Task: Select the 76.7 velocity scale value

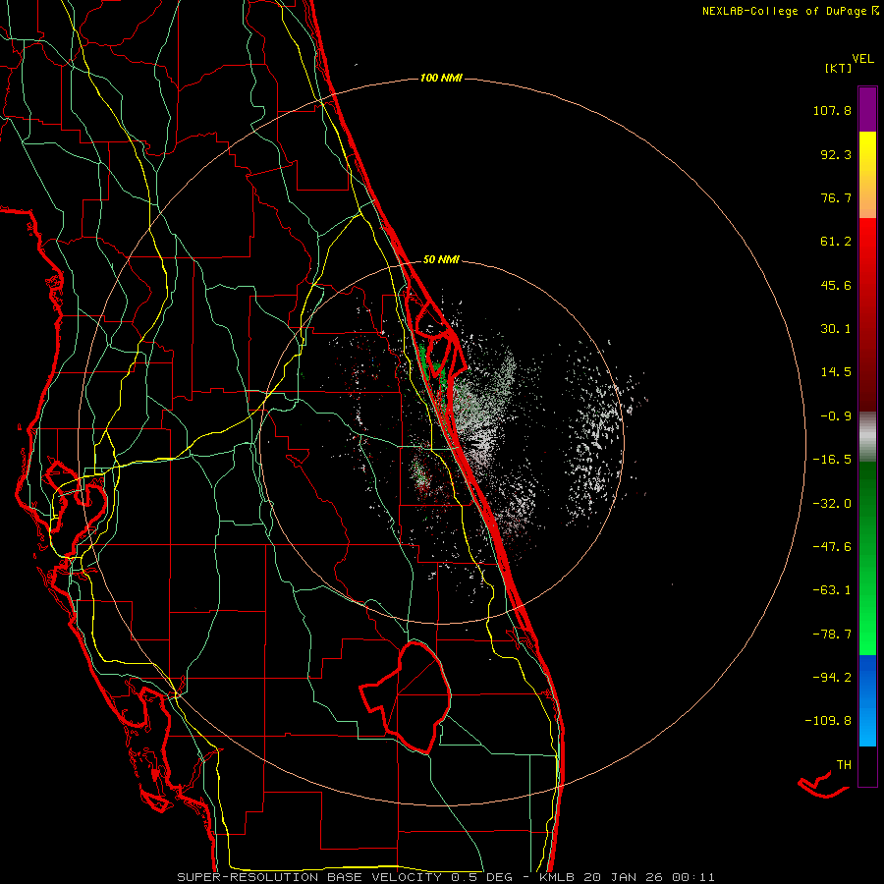Action: (836, 197)
